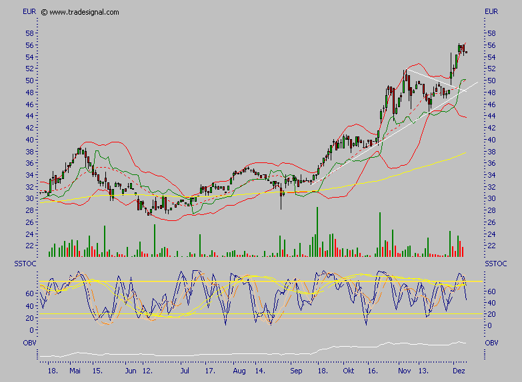Click the 26 value on left price axis

click(x=29, y=222)
